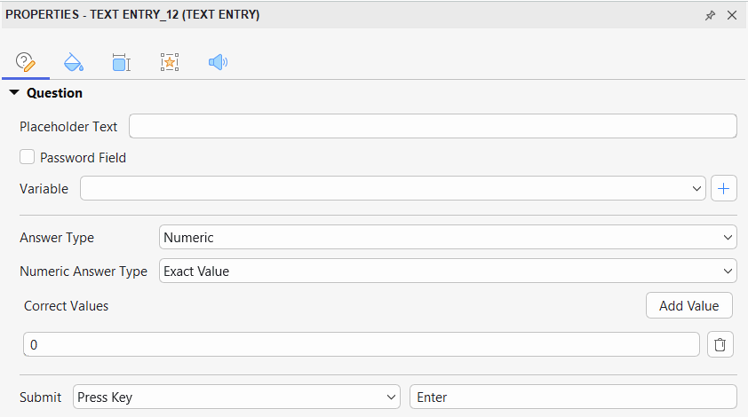Click the submit key field showing Enter
Screen dimensions: 748x417
pyautogui.click(x=573, y=397)
